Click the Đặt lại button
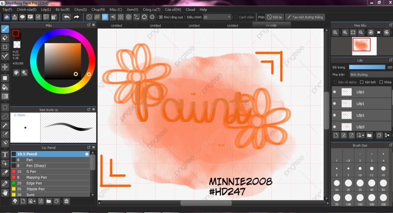The height and width of the screenshot is (213, 393). (274, 17)
